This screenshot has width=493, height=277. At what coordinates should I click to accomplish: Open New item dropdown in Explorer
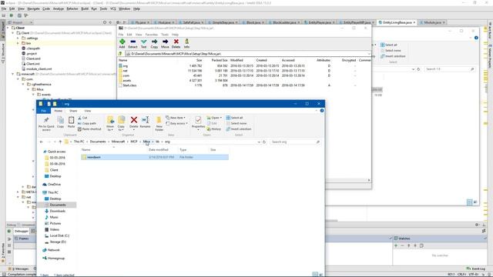coord(176,118)
